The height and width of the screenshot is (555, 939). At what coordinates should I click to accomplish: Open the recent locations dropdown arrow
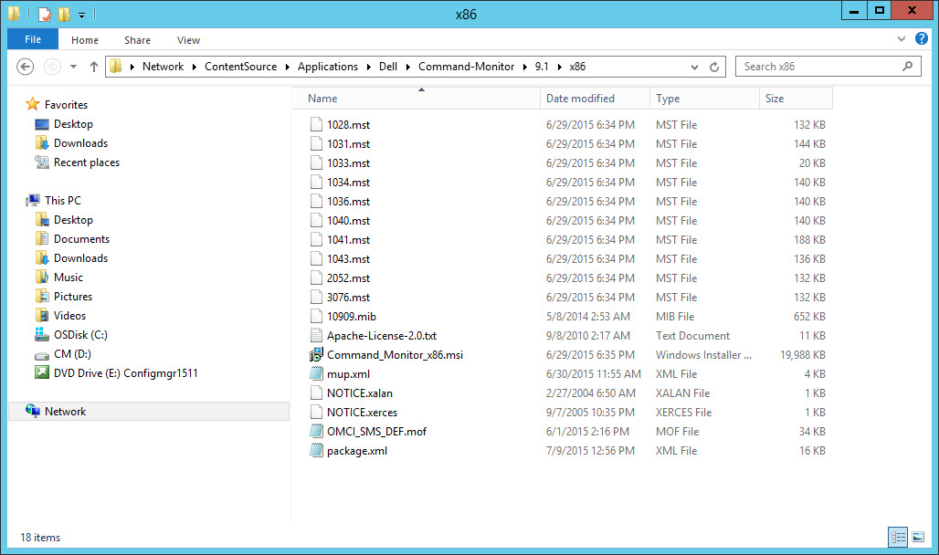(x=73, y=67)
